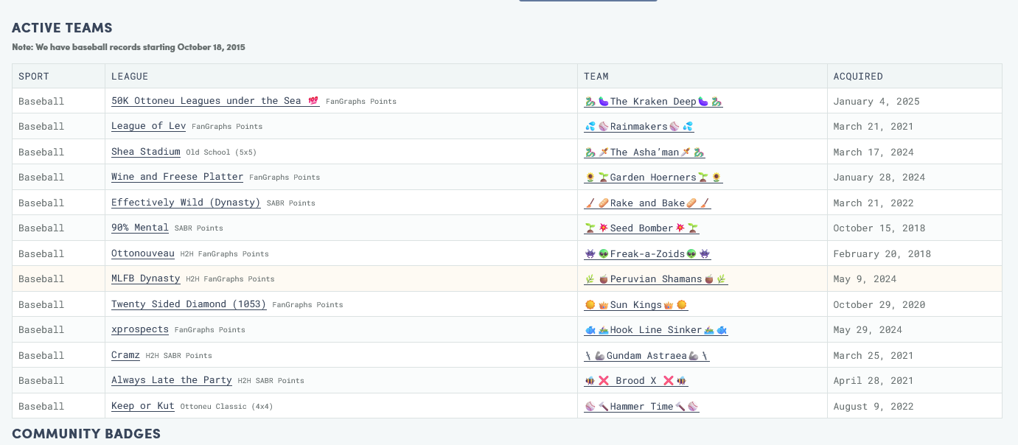Open Peruvian Shamans team page
Image resolution: width=1018 pixels, height=445 pixels.
click(655, 279)
